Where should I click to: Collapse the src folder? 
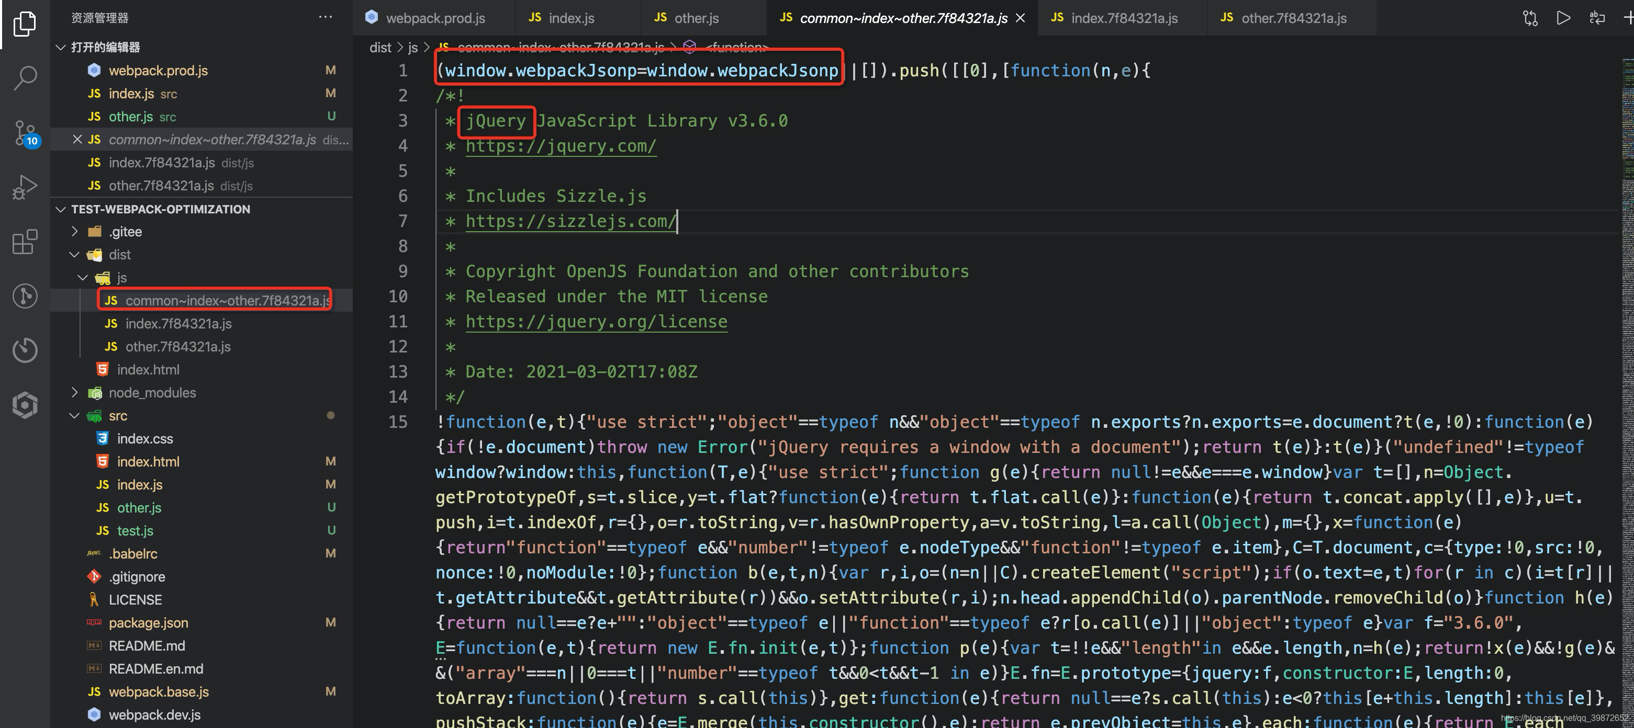[x=74, y=416]
